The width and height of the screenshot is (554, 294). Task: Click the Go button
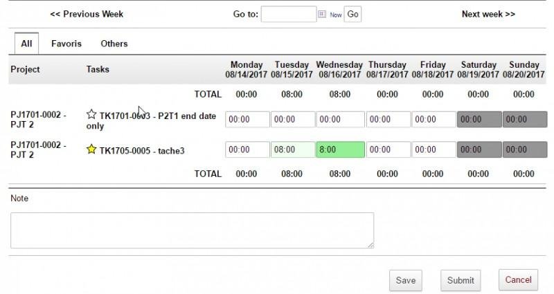[352, 14]
